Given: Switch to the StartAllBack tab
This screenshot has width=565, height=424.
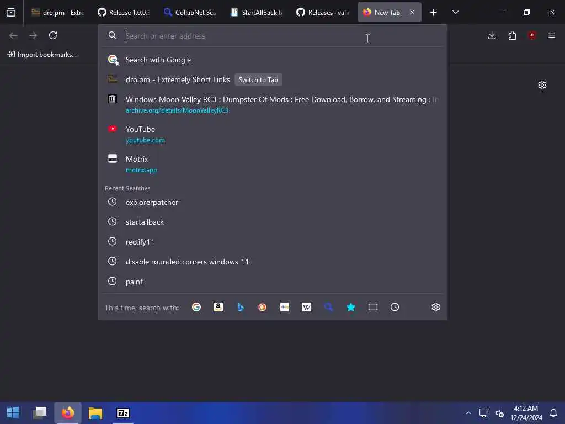Looking at the screenshot, I should pos(256,12).
